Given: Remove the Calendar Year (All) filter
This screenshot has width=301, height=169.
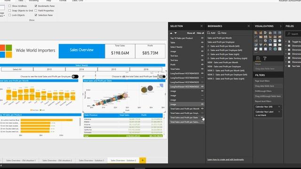Looking at the screenshot, I should [279, 107].
